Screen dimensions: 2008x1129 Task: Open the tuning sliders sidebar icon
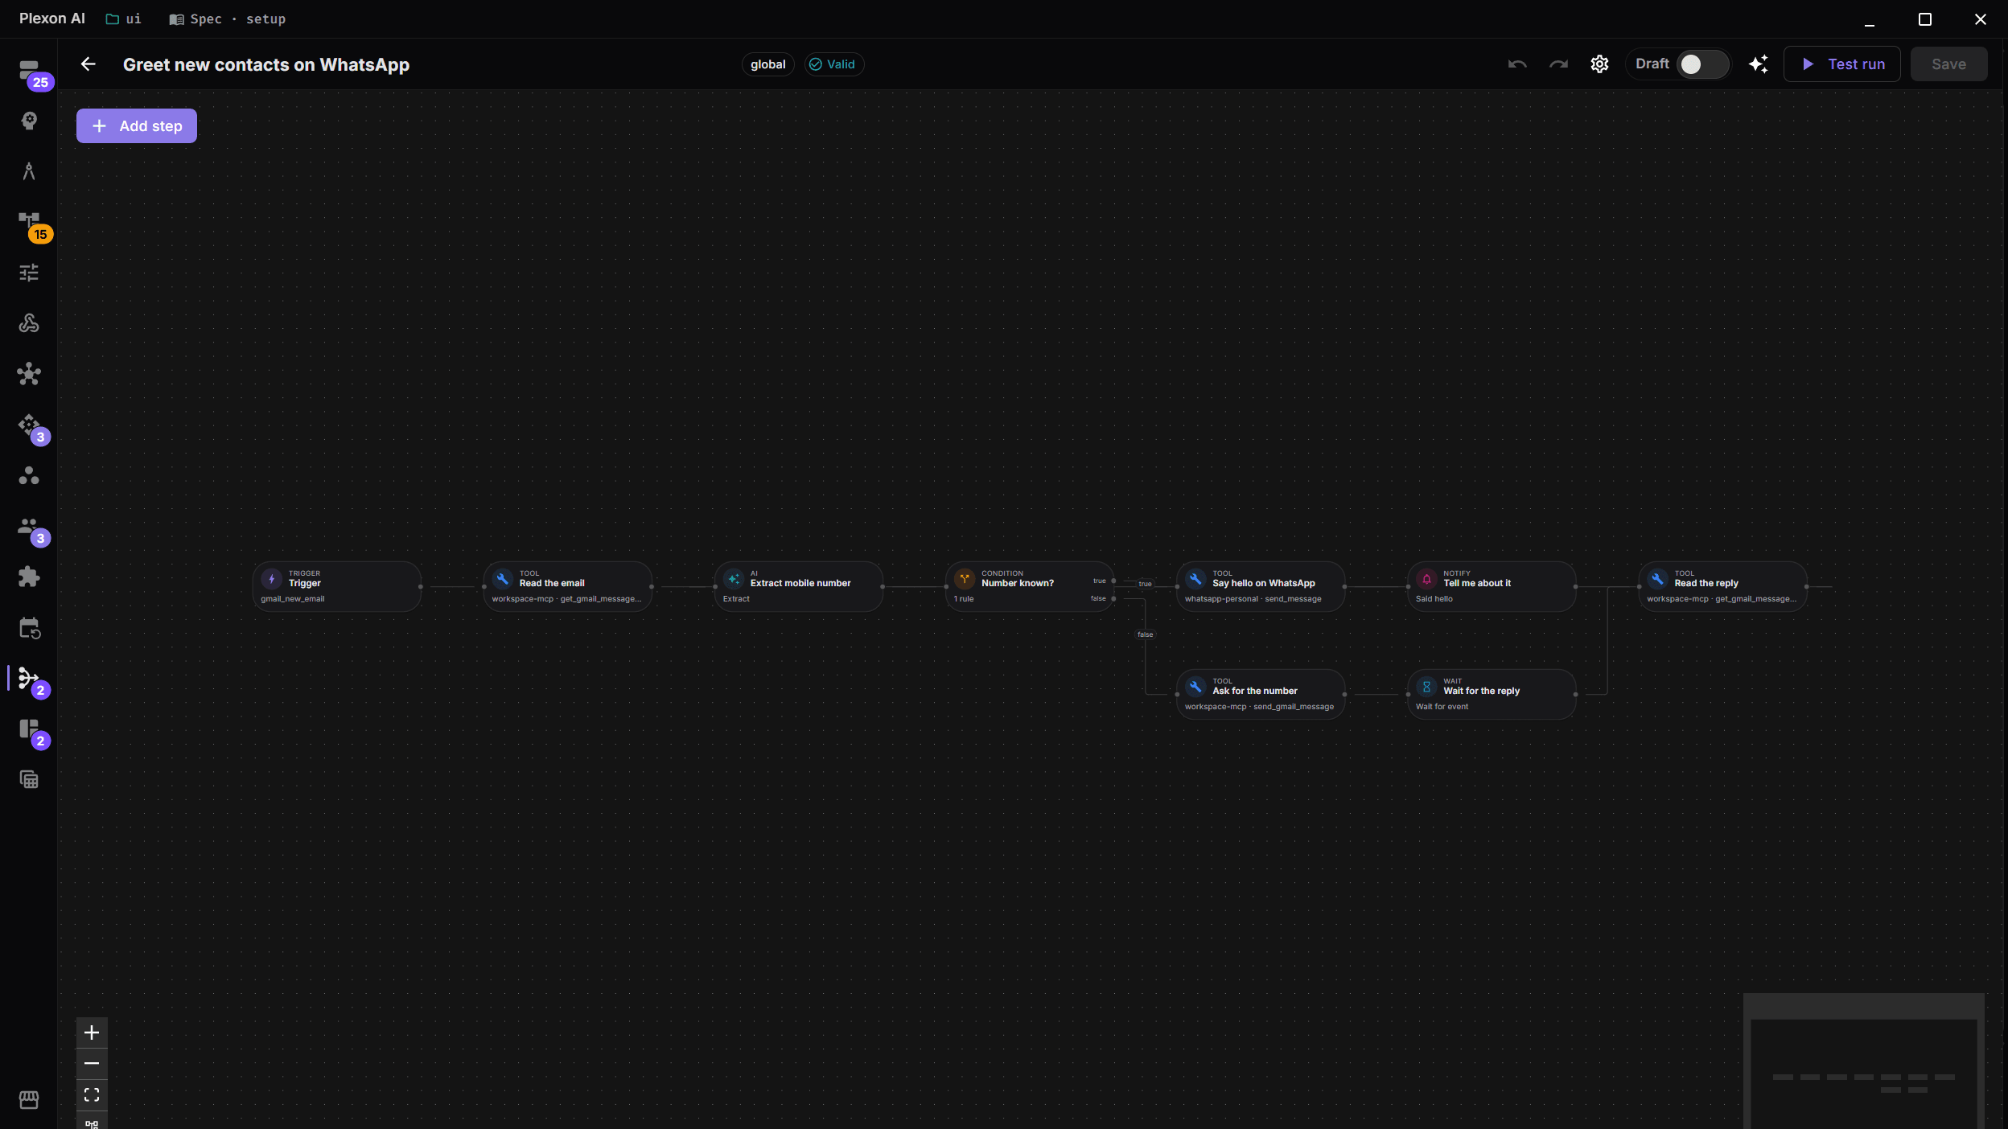tap(29, 273)
